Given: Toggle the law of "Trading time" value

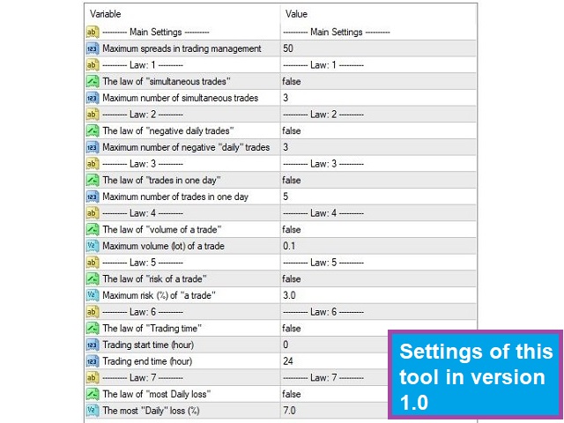Looking at the screenshot, I should (x=292, y=328).
